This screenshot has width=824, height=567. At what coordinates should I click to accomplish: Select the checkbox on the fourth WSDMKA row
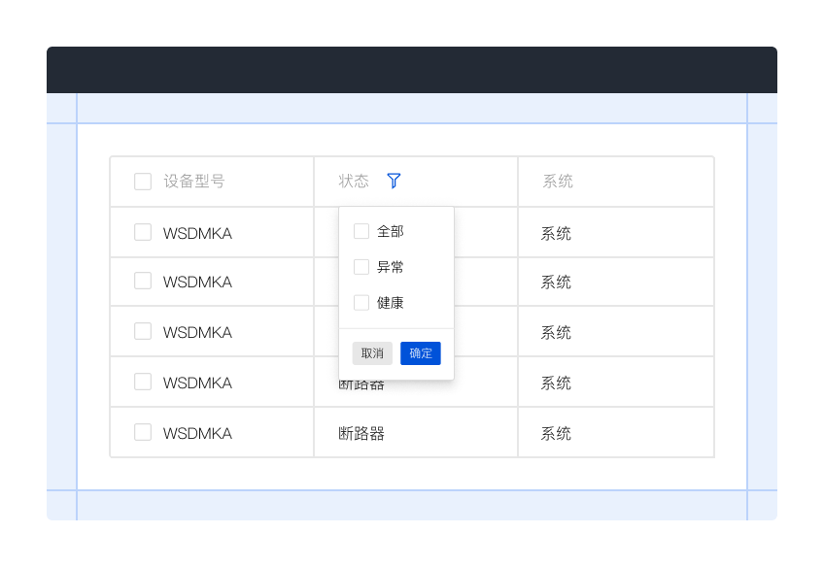point(143,382)
